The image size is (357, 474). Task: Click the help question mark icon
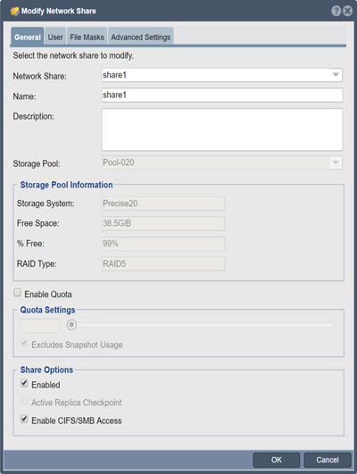pos(336,11)
